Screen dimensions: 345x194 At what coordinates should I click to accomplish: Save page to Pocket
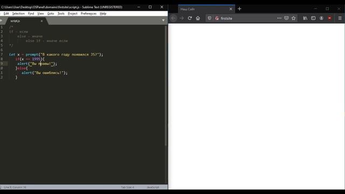286,18
